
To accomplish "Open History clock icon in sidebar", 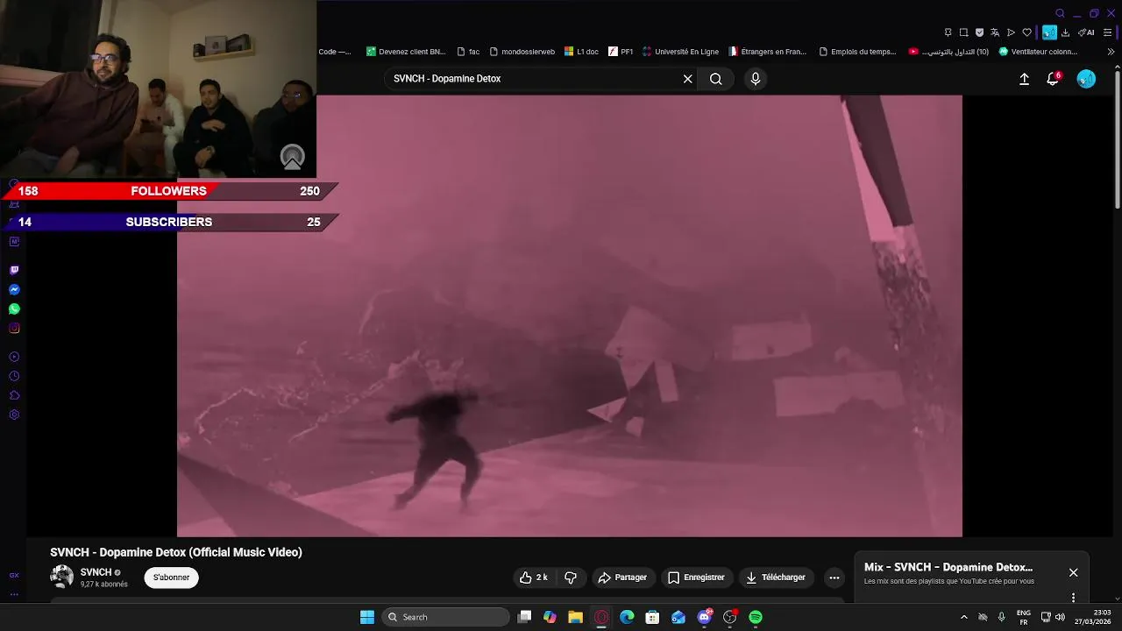I will [x=14, y=376].
